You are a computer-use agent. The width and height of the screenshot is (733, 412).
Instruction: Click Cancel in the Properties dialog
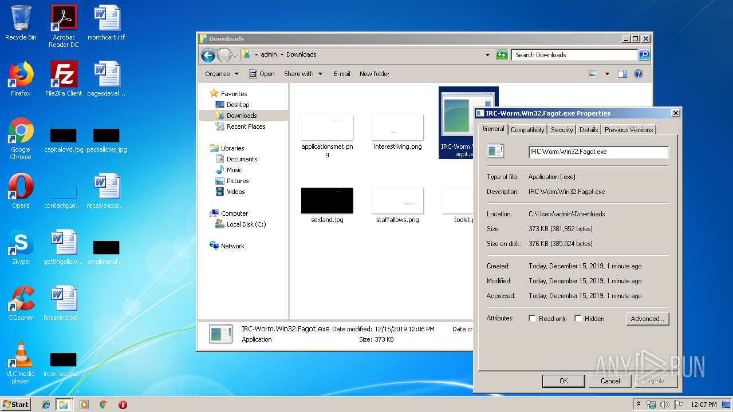tap(610, 381)
